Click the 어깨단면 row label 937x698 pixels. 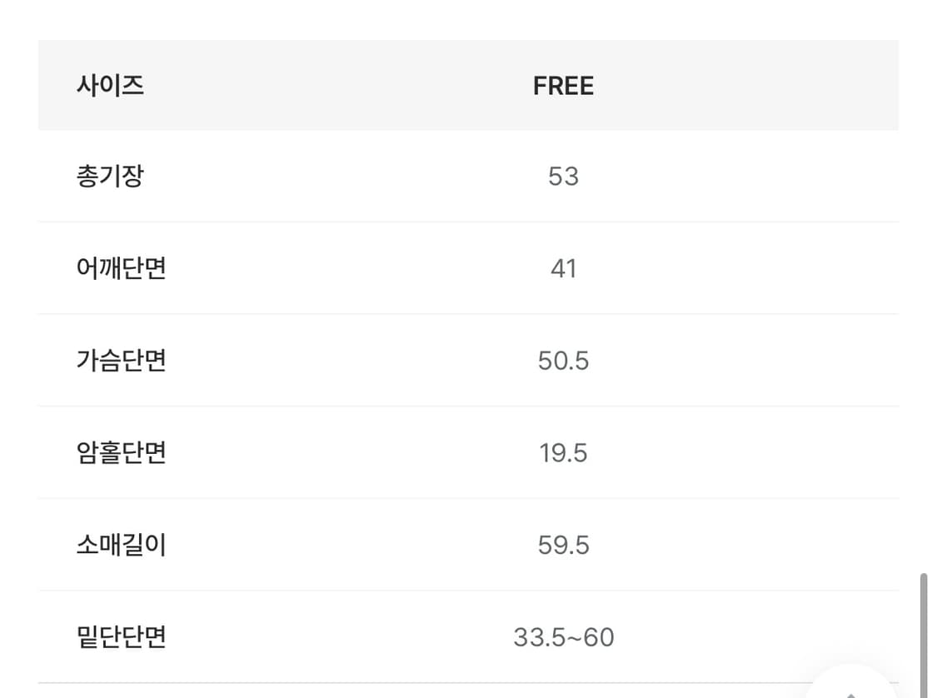pyautogui.click(x=122, y=268)
